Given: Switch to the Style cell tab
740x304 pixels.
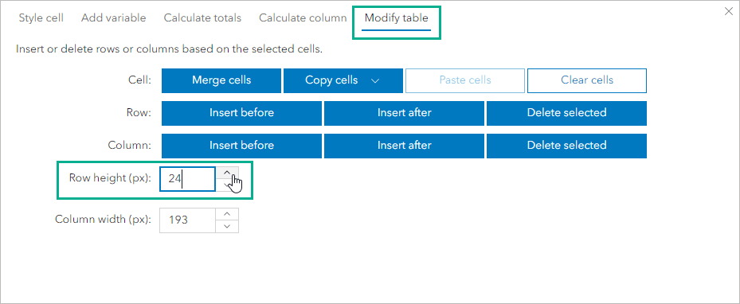Looking at the screenshot, I should click(x=41, y=18).
